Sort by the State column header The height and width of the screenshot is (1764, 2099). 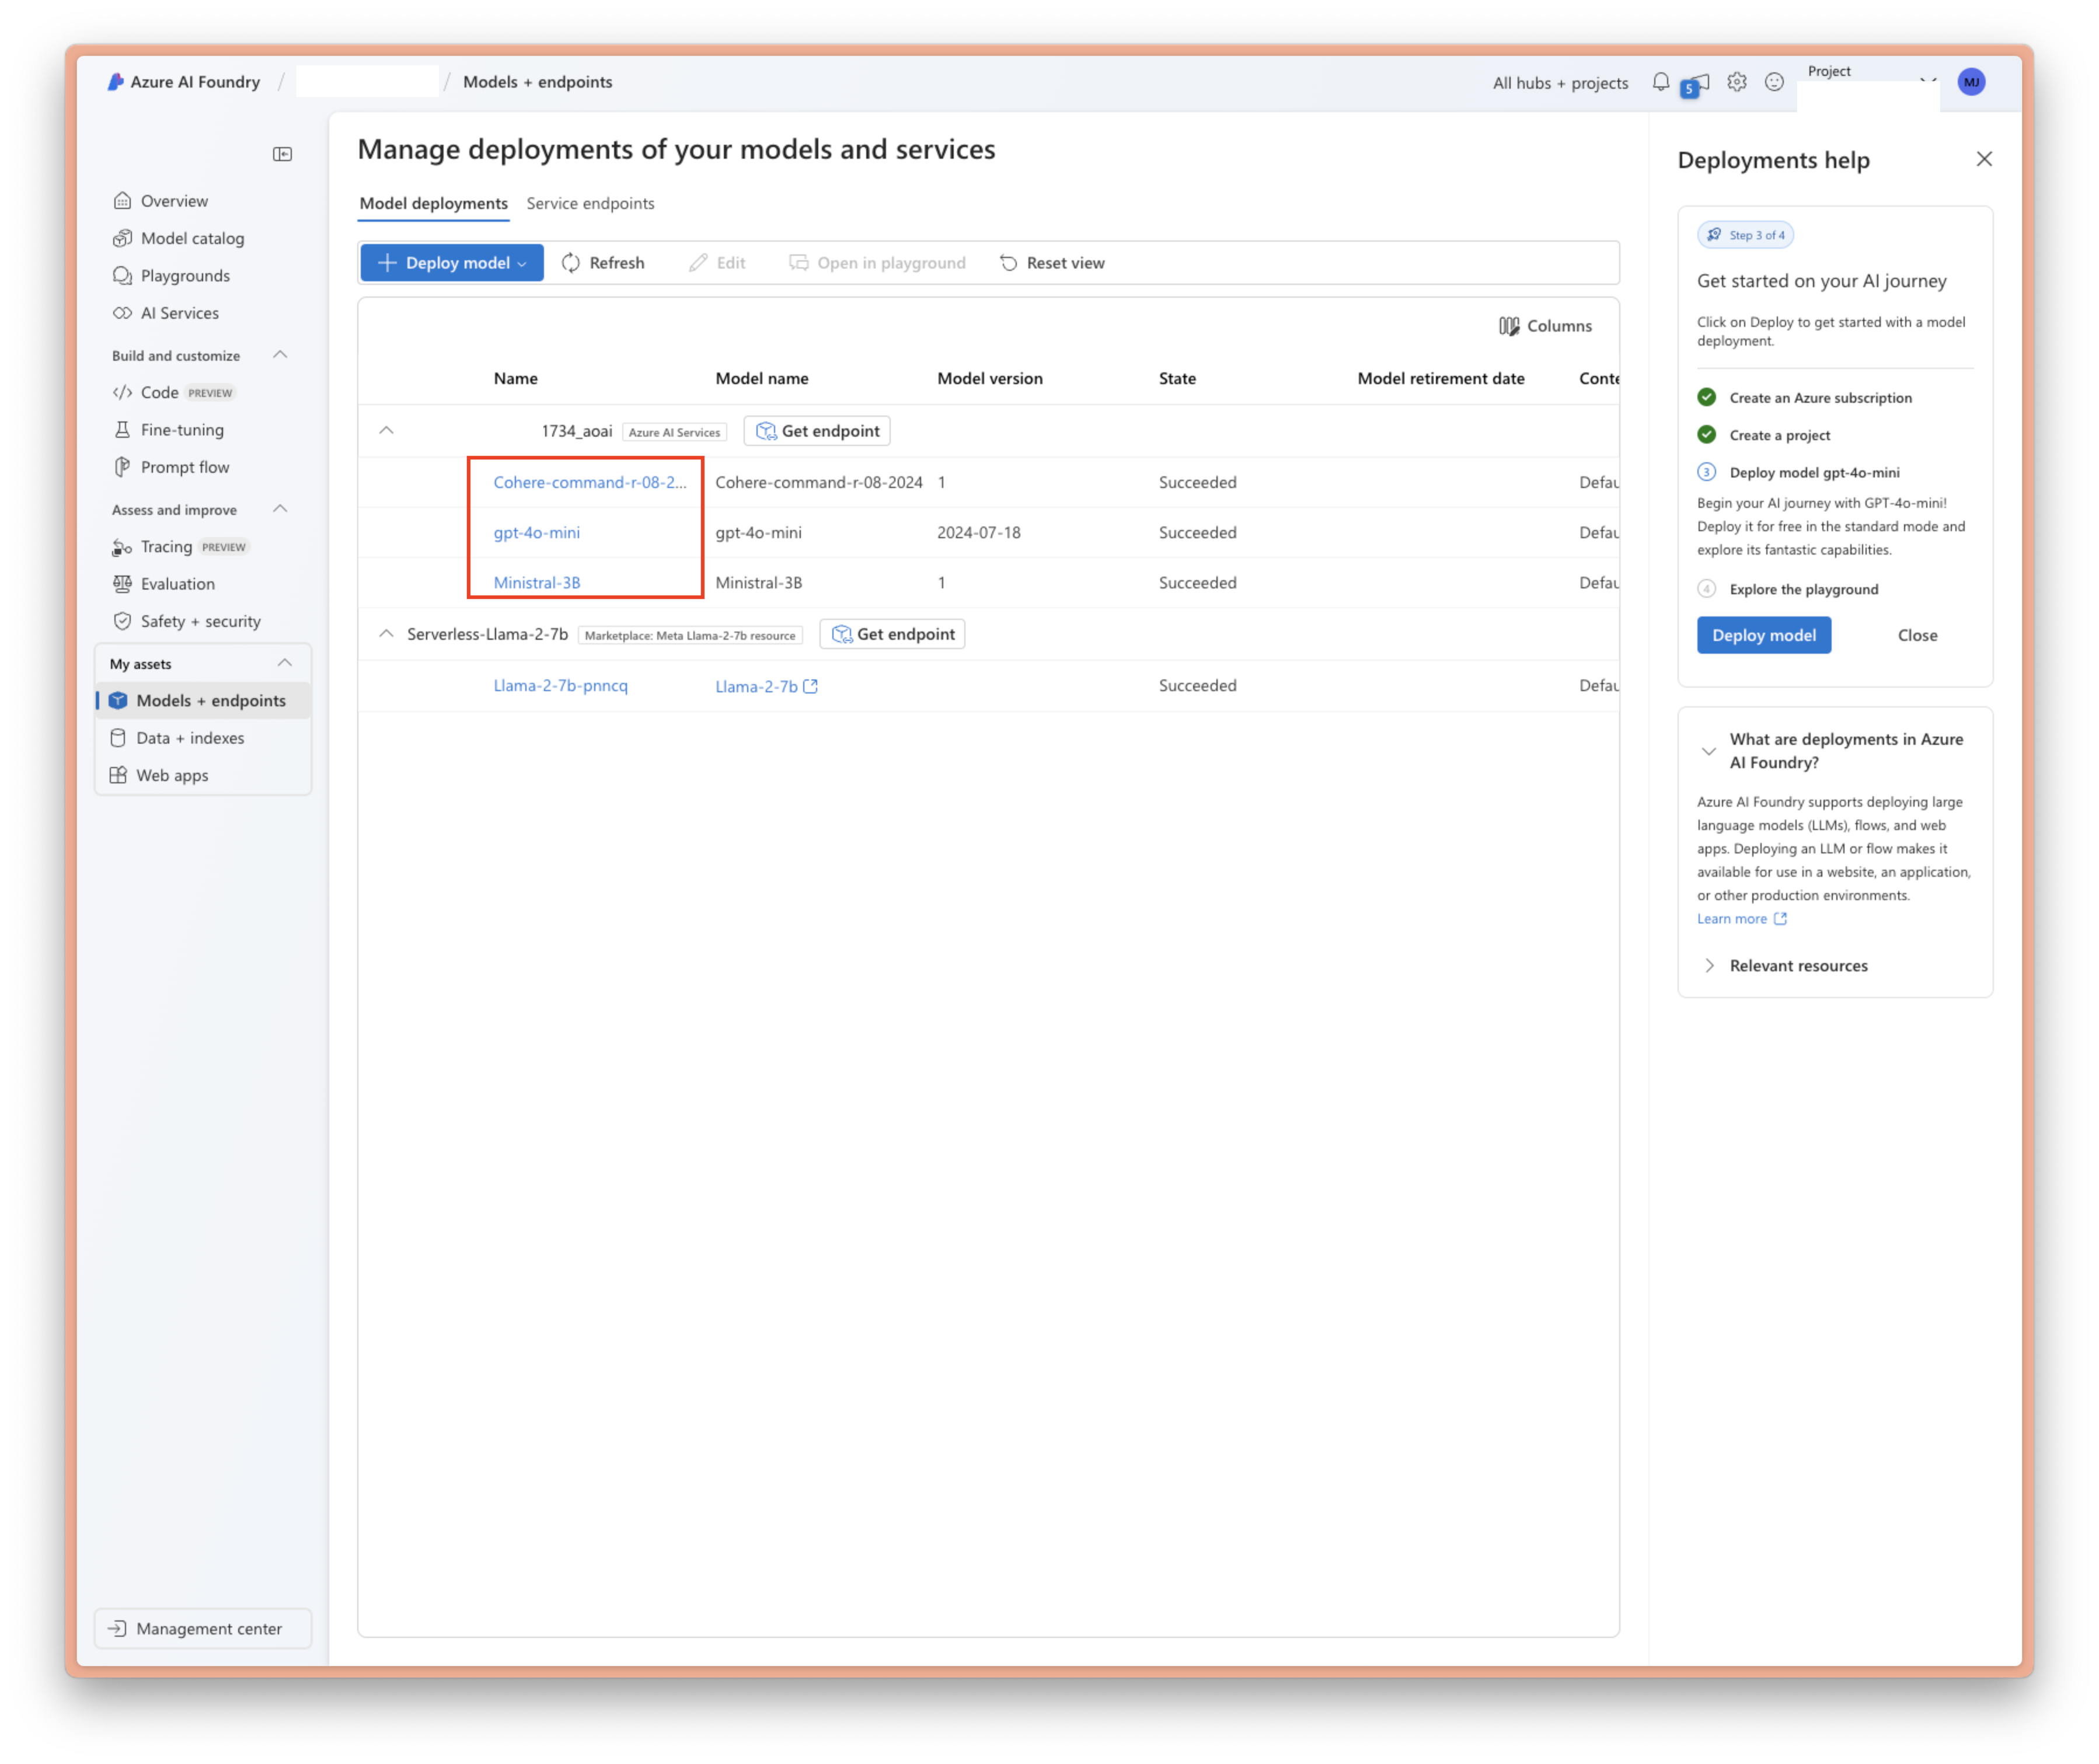click(1177, 379)
